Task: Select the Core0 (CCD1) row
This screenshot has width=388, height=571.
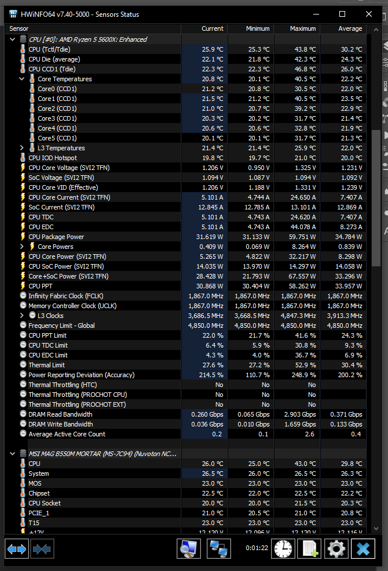Action: pos(185,88)
